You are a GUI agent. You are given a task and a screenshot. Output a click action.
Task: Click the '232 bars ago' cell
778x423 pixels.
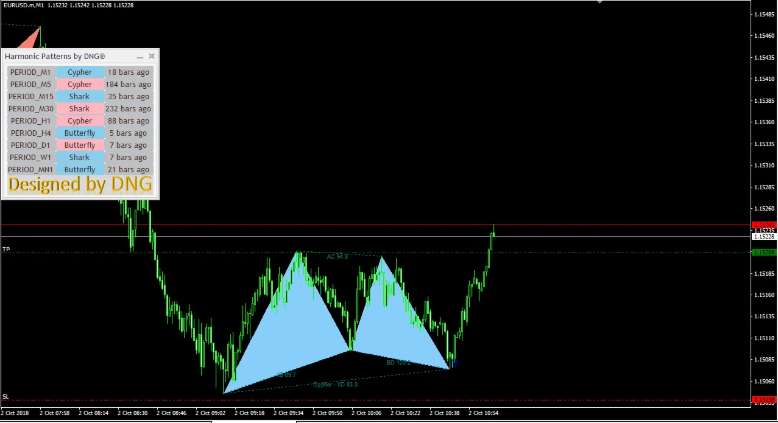point(129,109)
